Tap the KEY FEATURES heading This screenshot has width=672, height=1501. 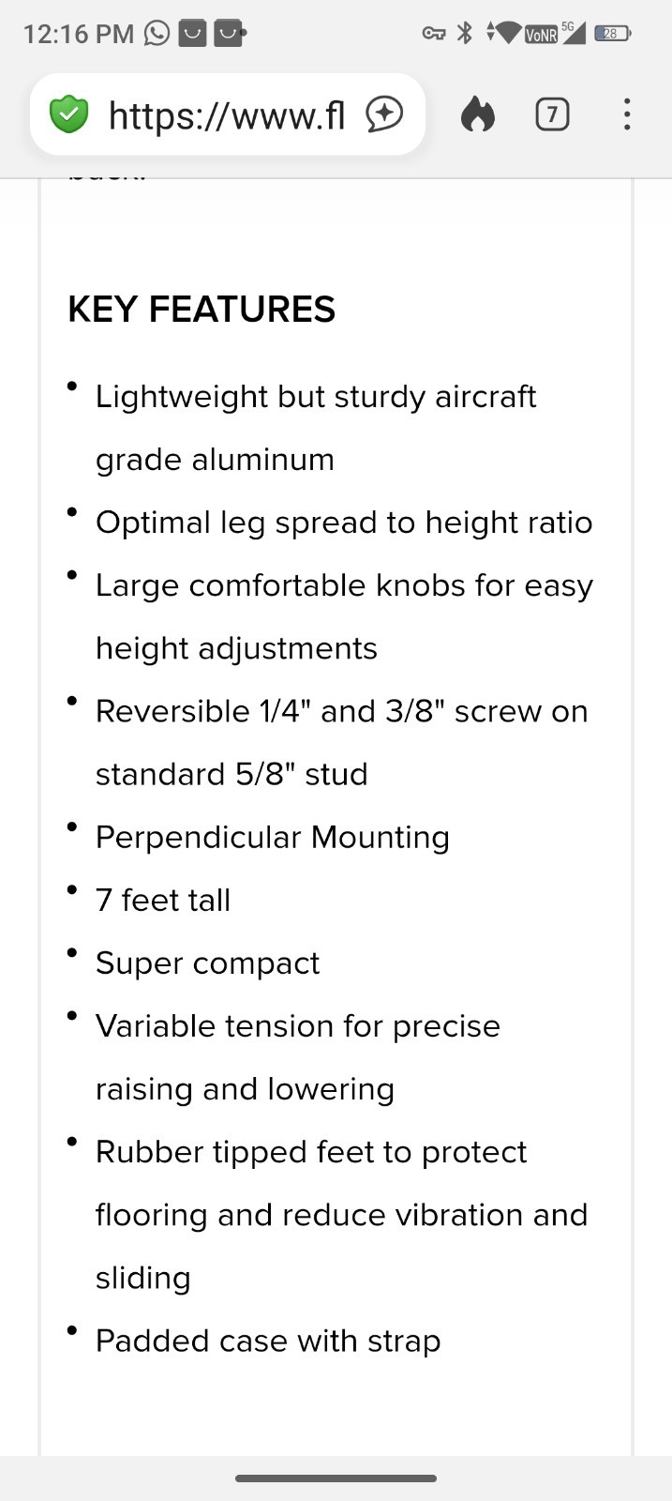point(202,310)
